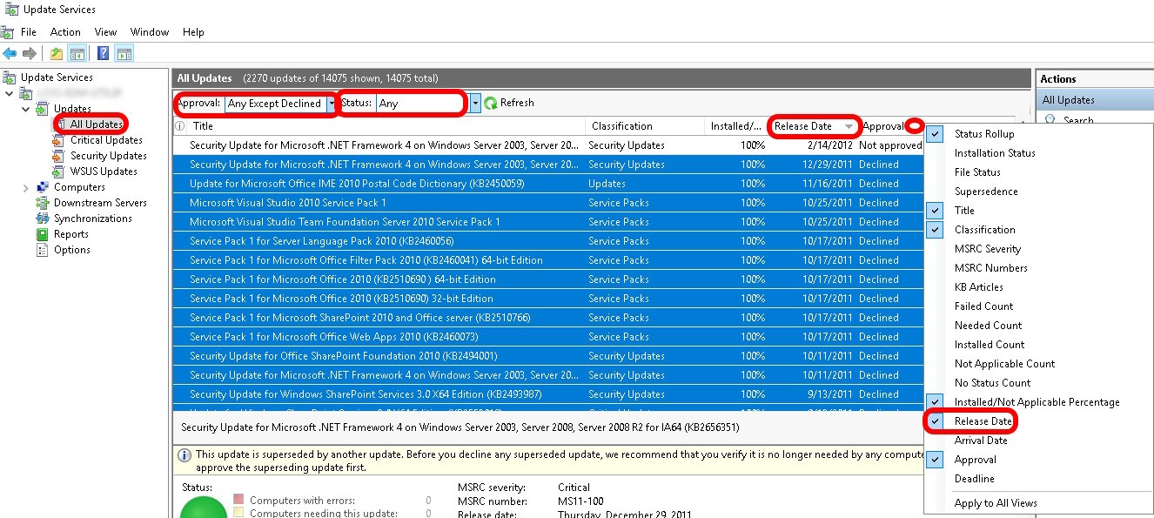Choose Apply to All Views
The height and width of the screenshot is (518, 1154).
coord(996,503)
